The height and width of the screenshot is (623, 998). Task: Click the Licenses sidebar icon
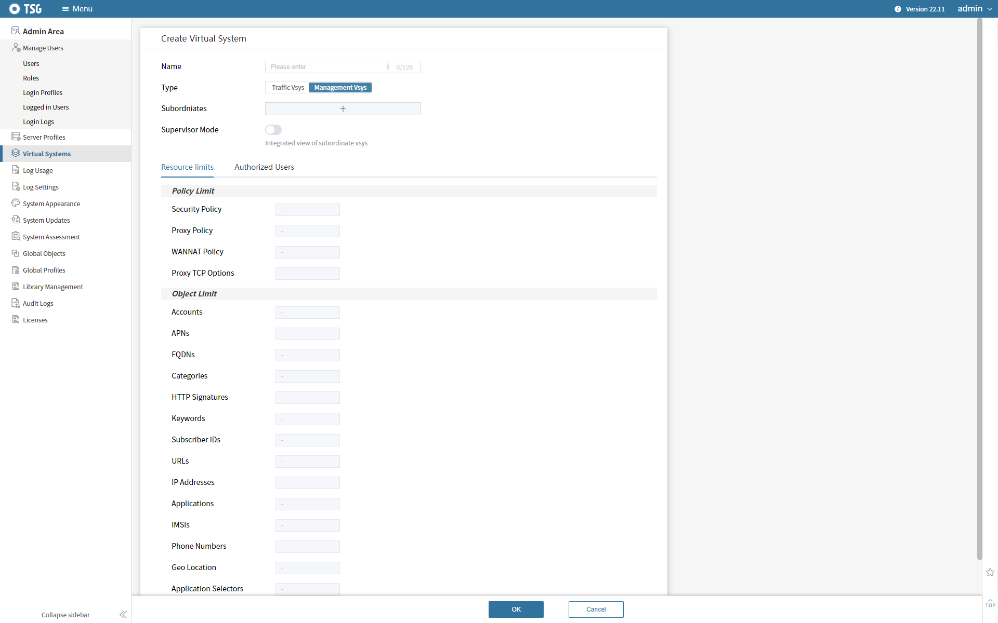16,319
